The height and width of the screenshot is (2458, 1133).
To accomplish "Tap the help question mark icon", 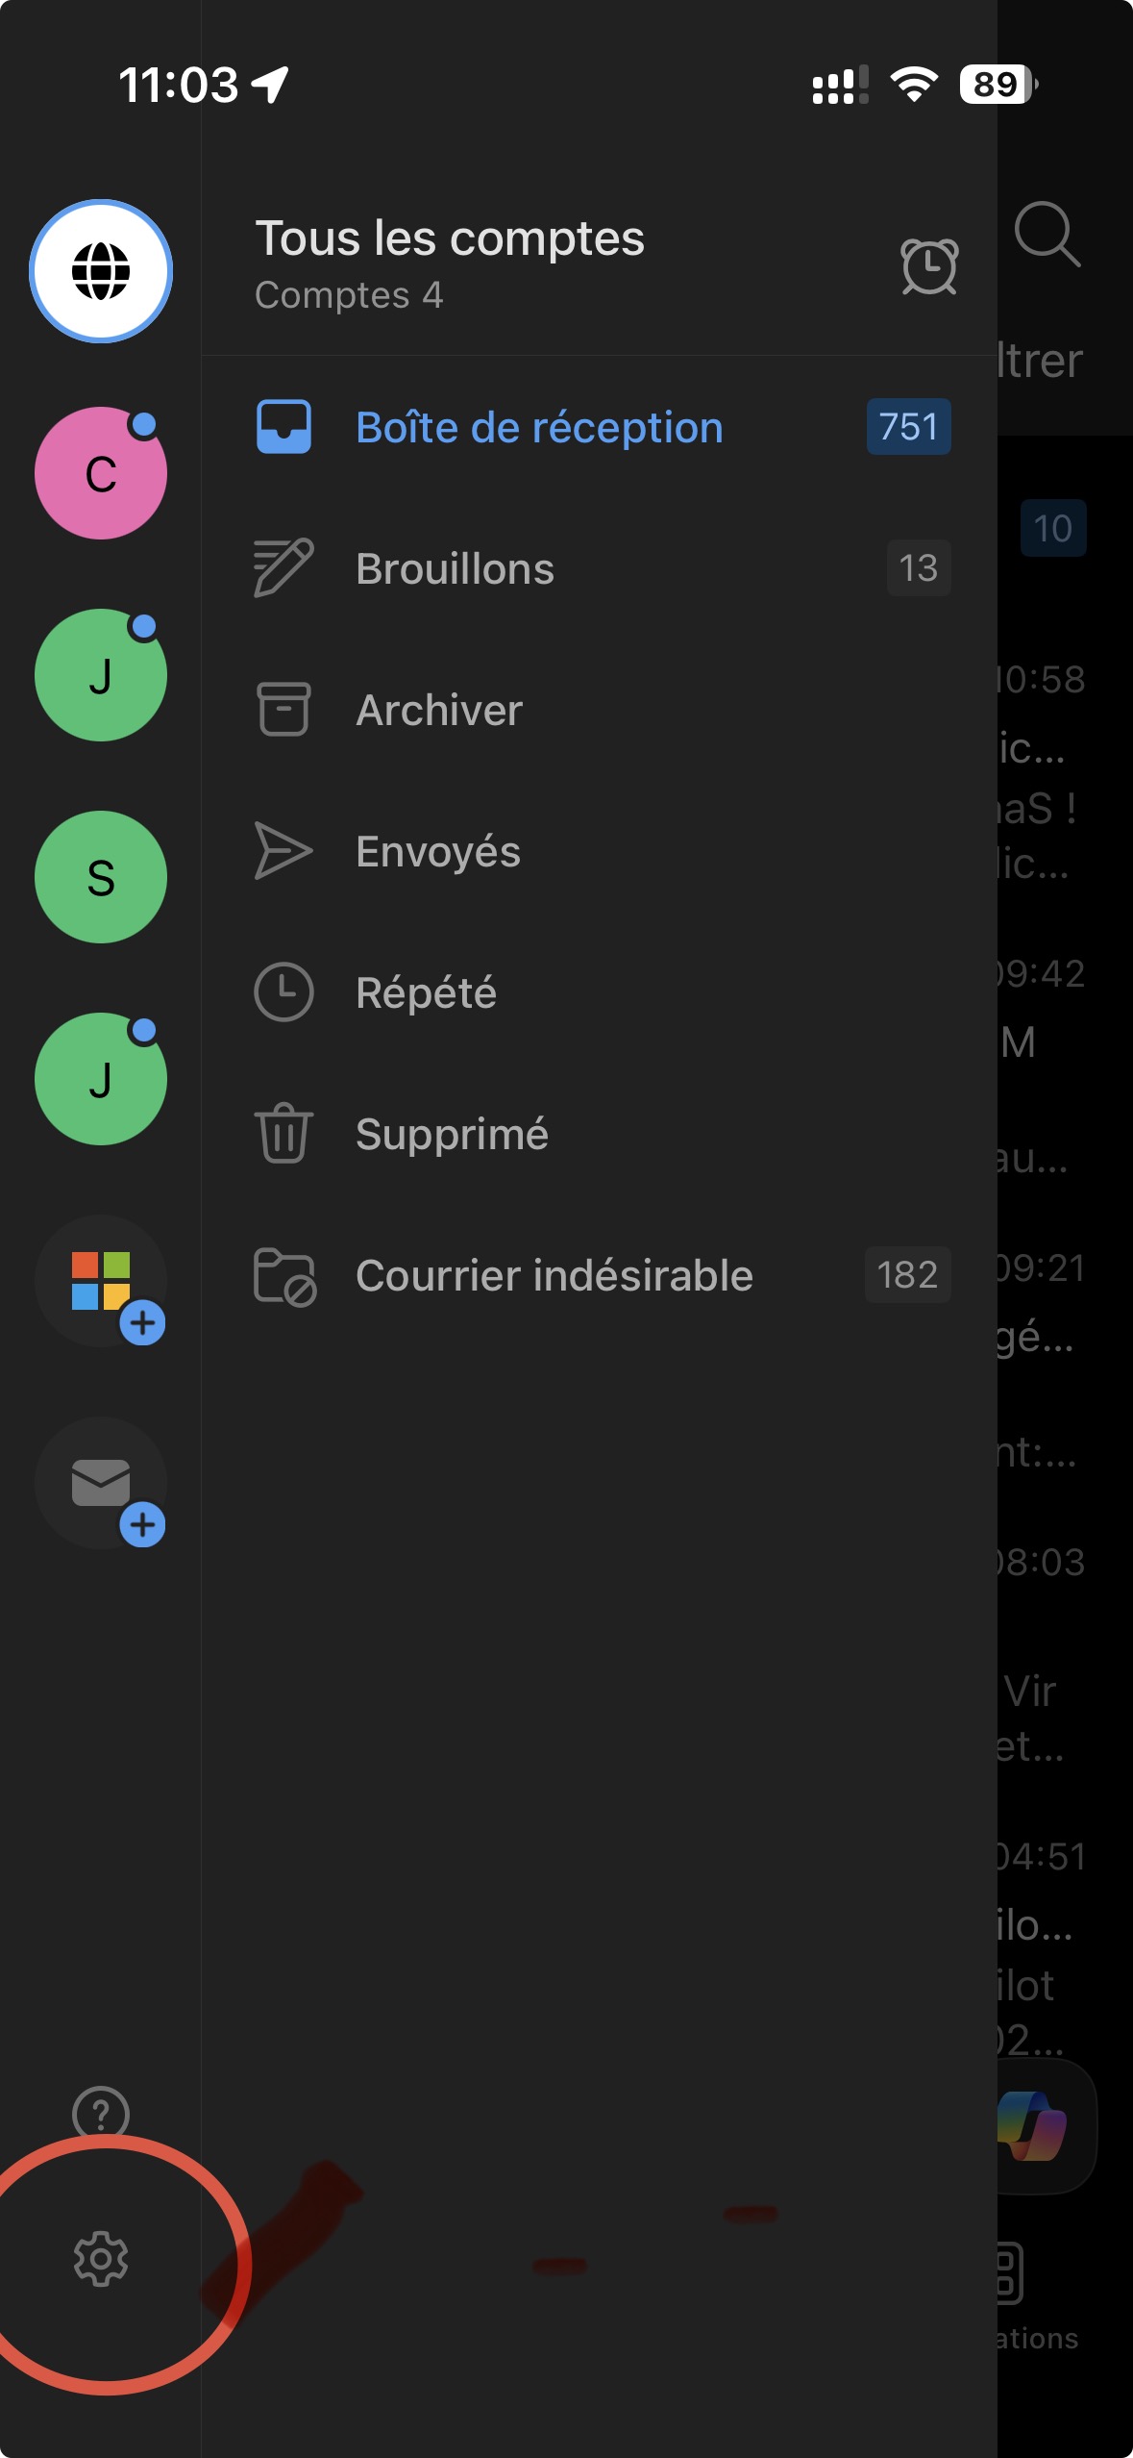I will tap(101, 2112).
